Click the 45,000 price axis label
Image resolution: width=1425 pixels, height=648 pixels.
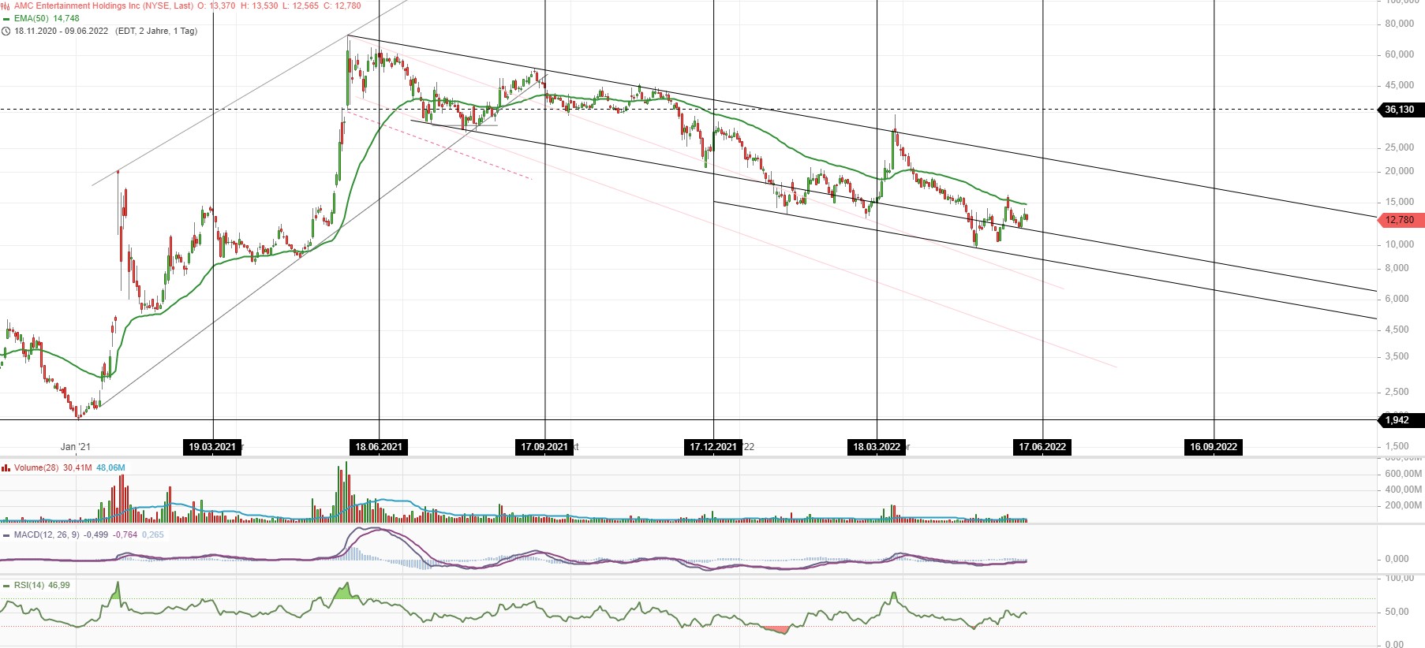[x=1400, y=85]
